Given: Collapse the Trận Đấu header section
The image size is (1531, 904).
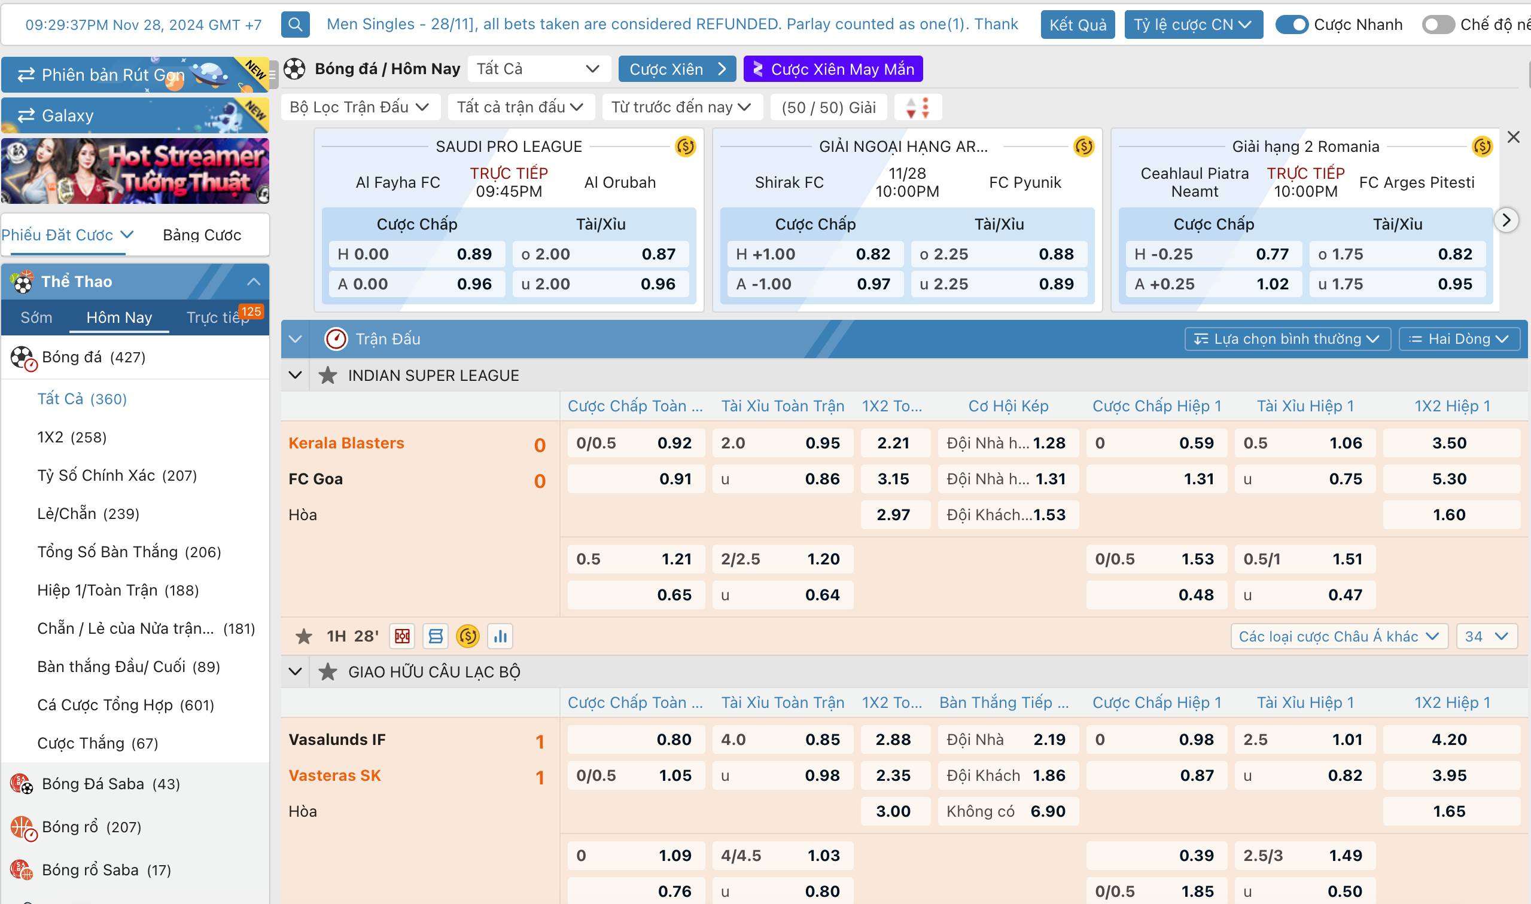Looking at the screenshot, I should pos(296,338).
